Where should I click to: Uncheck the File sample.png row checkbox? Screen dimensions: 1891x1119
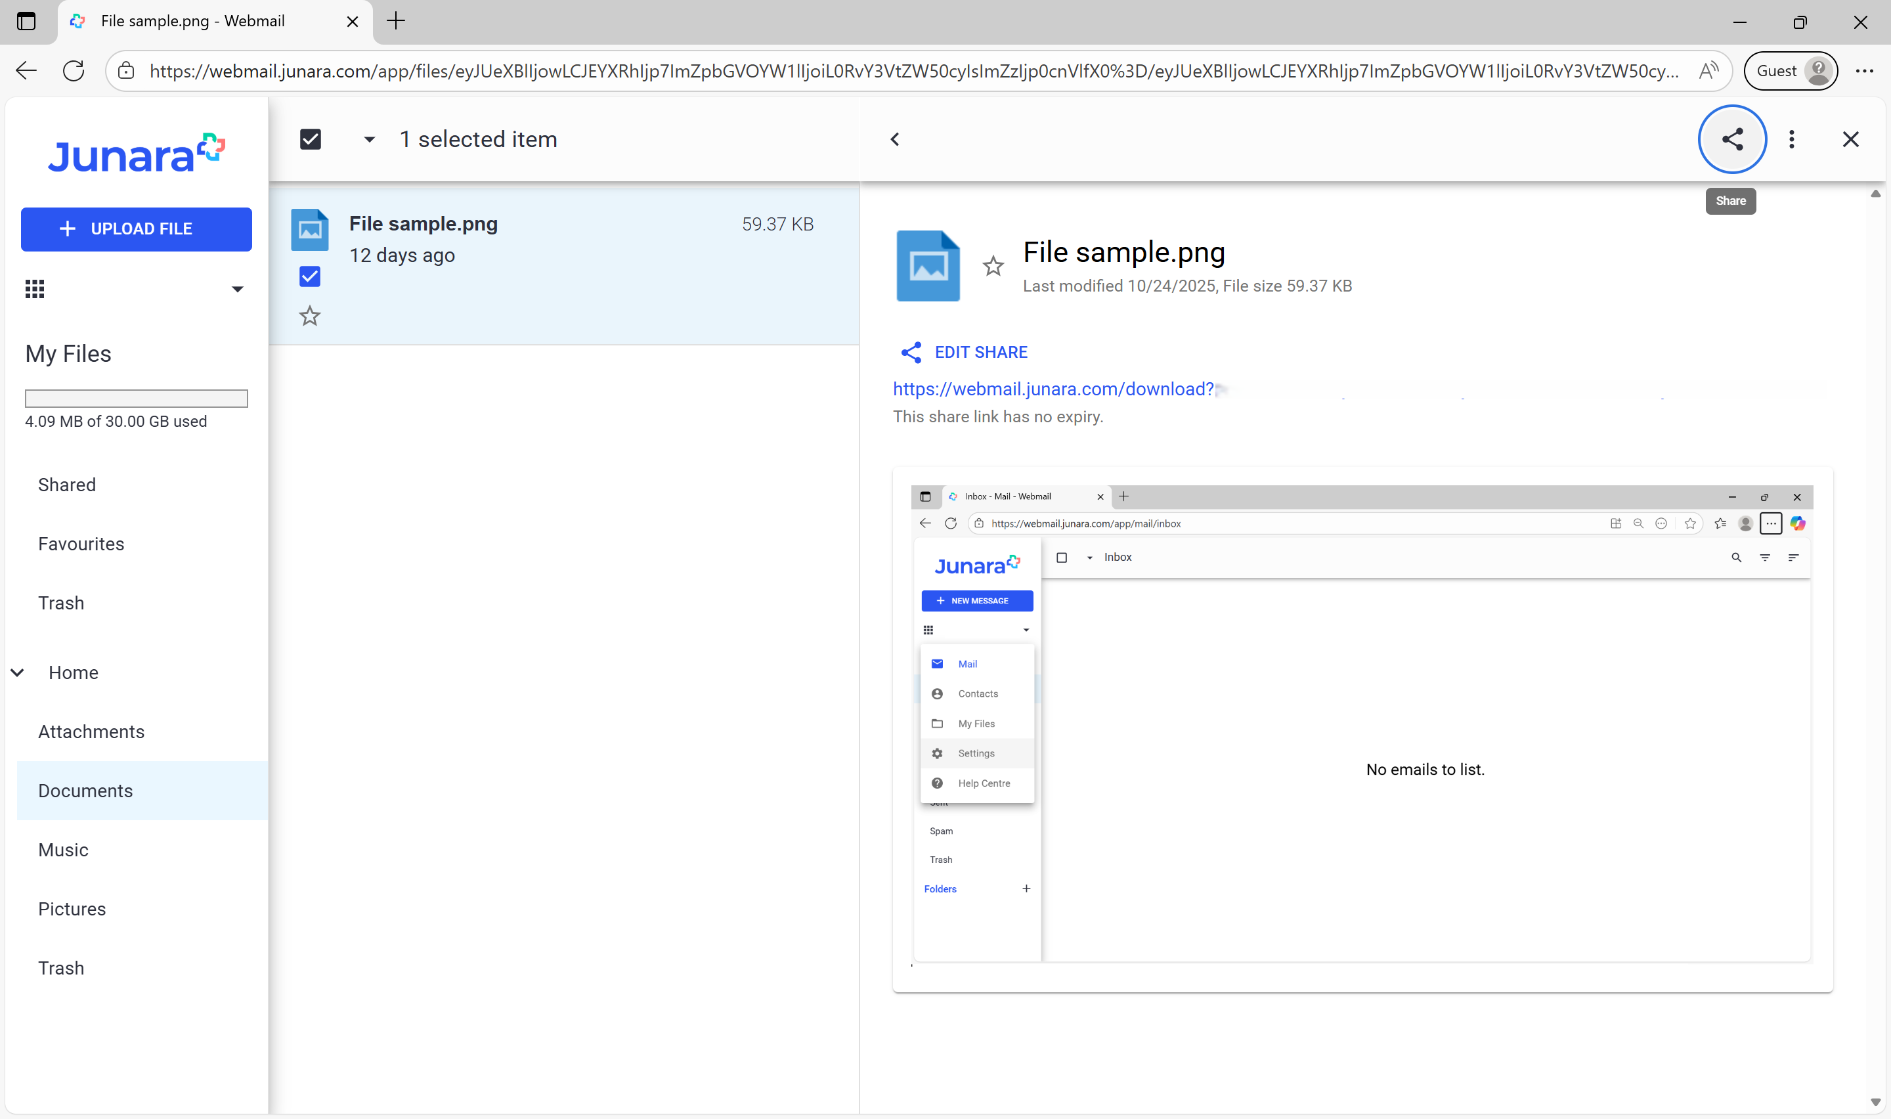tap(310, 276)
